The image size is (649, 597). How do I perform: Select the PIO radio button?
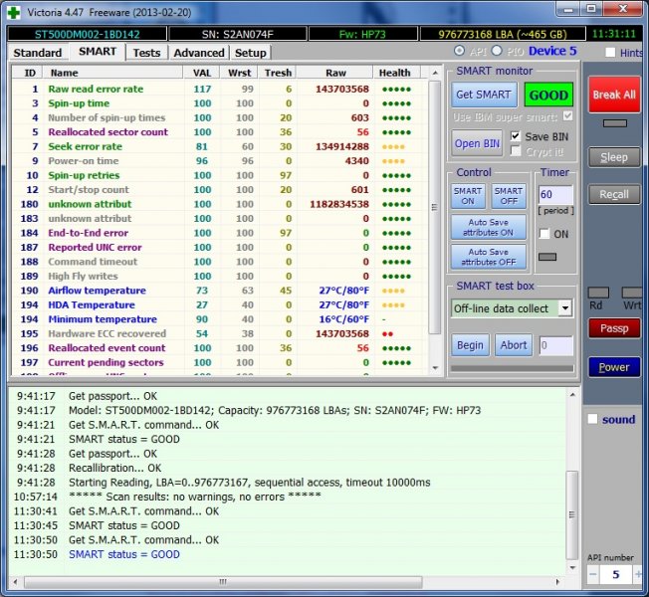pos(497,51)
